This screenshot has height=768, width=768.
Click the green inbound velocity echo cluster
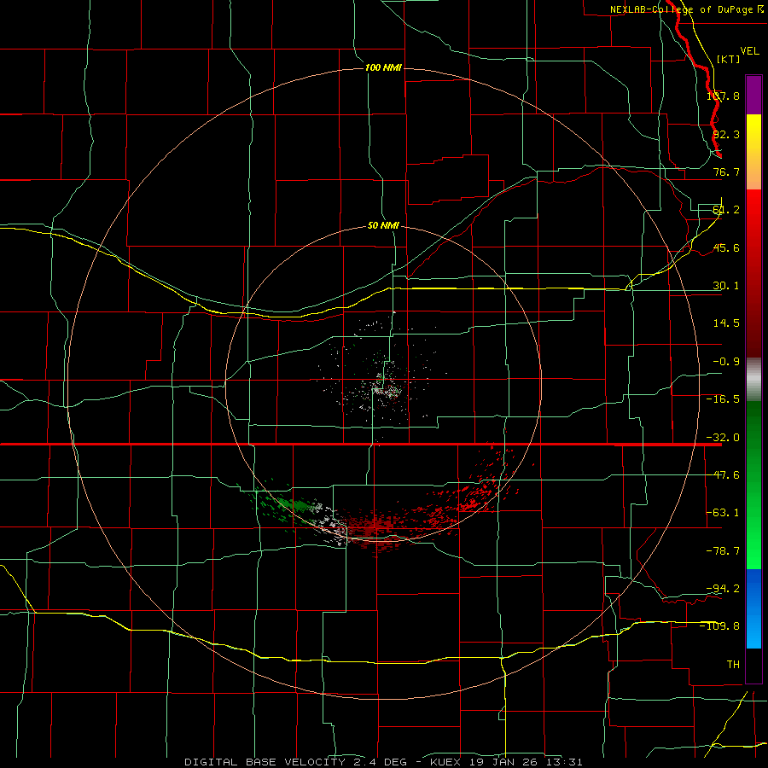click(293, 505)
